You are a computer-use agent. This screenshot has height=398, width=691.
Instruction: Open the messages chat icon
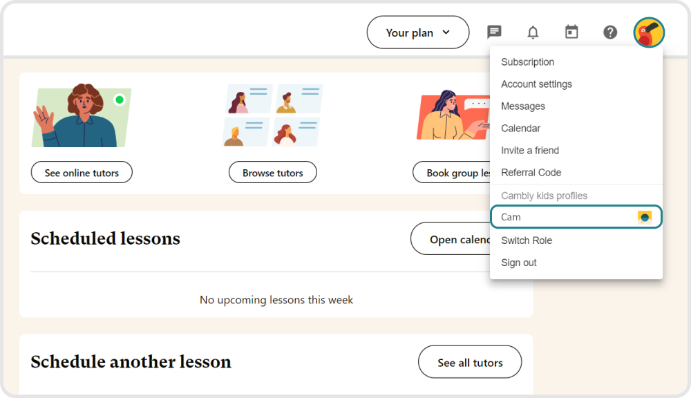494,32
